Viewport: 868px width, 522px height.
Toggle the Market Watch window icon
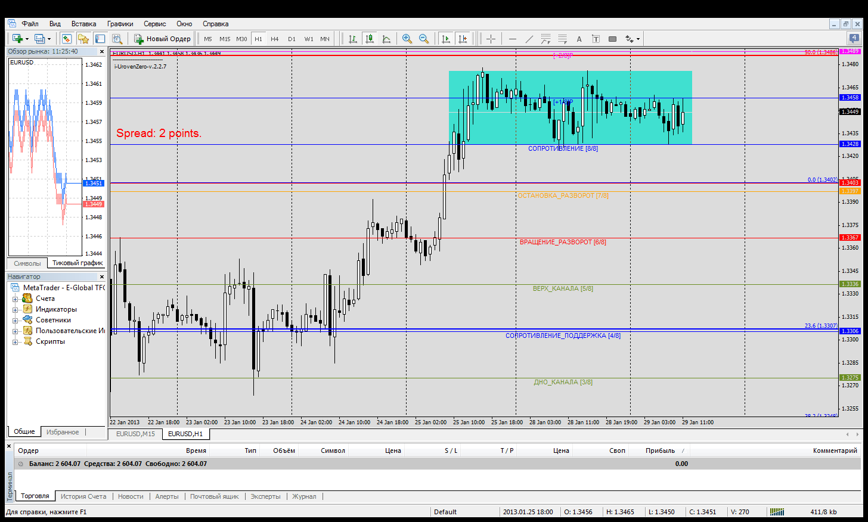67,39
